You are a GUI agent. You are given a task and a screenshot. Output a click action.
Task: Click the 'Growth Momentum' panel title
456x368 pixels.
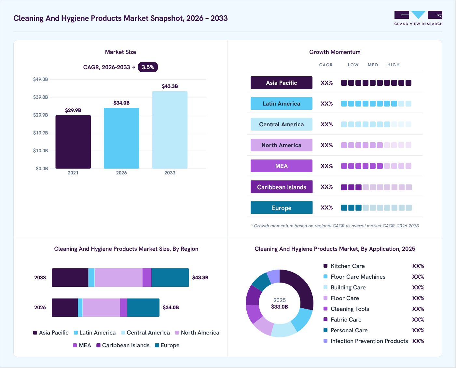tap(335, 52)
